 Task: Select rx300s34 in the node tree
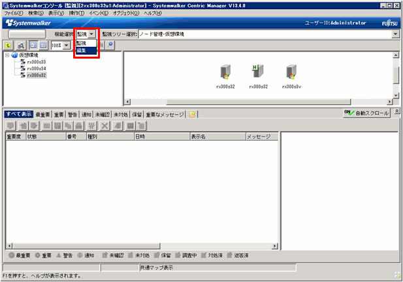click(x=37, y=68)
